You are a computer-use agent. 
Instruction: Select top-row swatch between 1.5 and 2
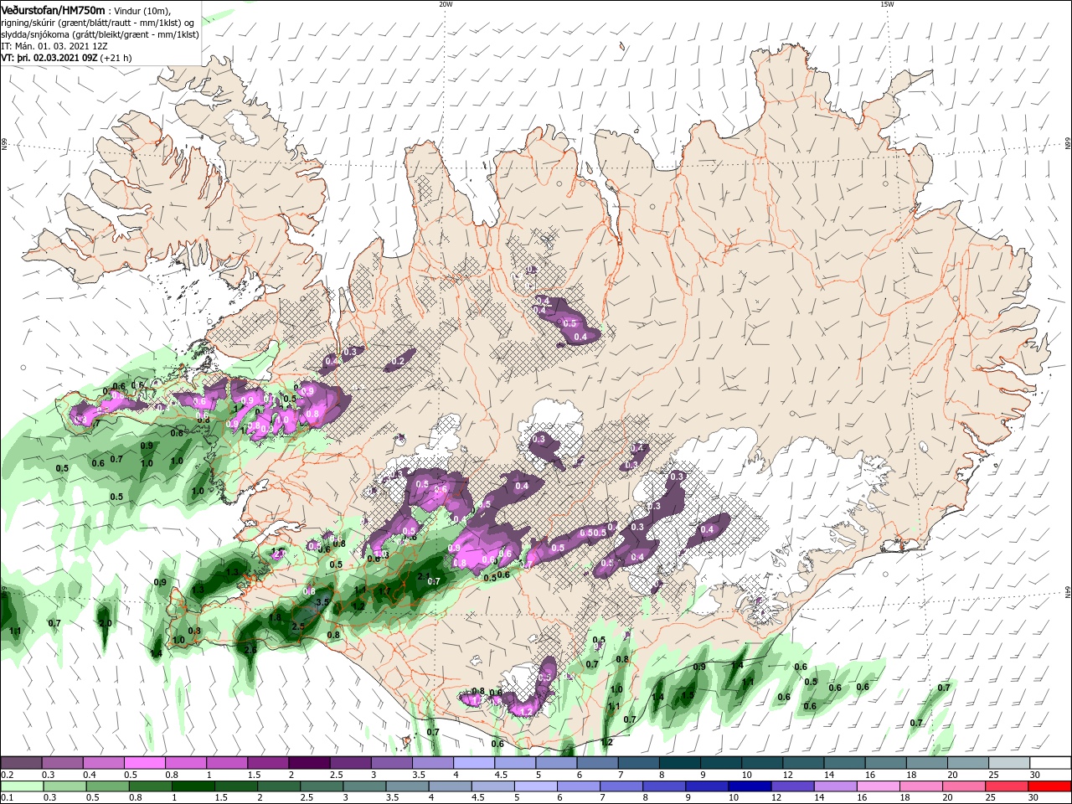pyautogui.click(x=268, y=763)
